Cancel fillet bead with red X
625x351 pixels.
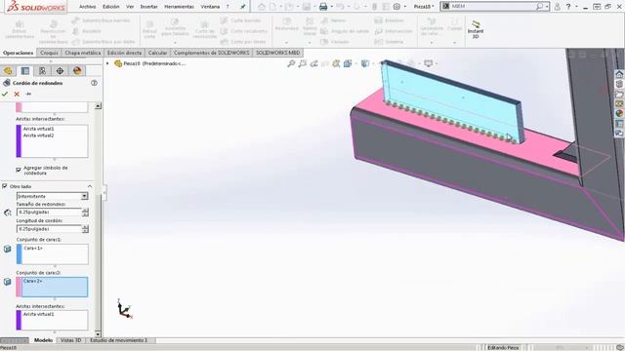coord(17,94)
